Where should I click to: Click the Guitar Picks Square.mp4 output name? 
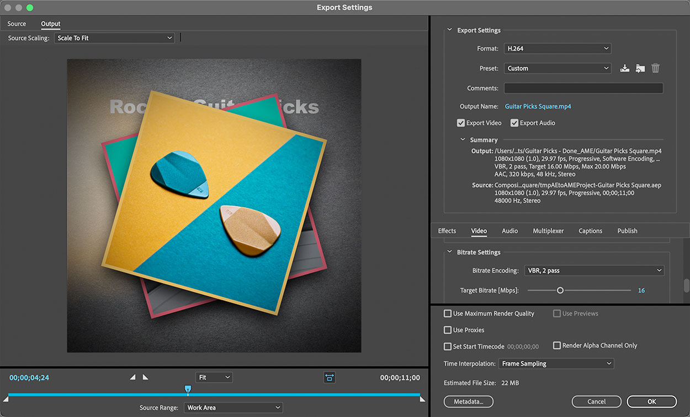[538, 106]
